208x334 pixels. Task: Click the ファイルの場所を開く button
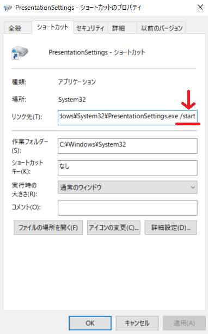(48, 228)
